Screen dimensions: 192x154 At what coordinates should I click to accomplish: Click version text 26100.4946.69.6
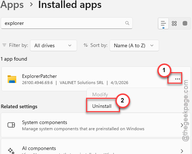37,83
